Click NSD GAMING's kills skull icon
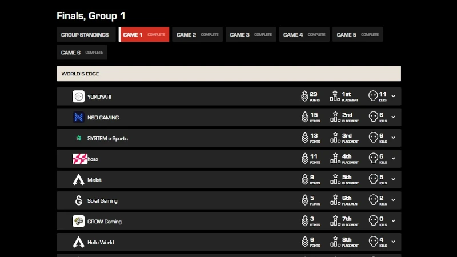This screenshot has height=257, width=457. coord(374,117)
